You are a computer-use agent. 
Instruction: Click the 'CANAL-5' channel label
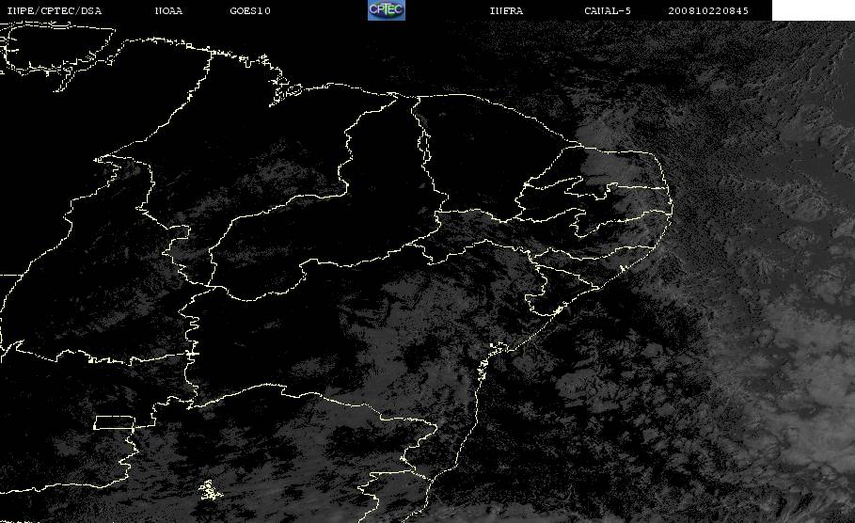(608, 11)
